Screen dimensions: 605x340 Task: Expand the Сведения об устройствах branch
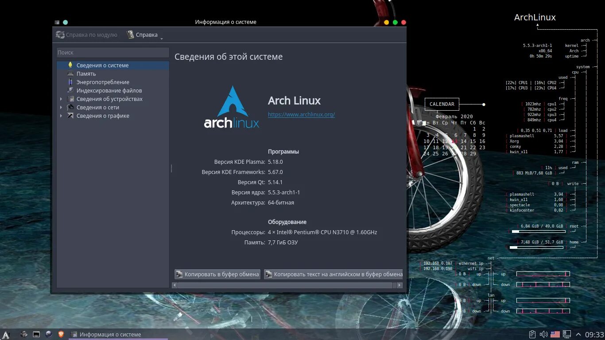61,99
